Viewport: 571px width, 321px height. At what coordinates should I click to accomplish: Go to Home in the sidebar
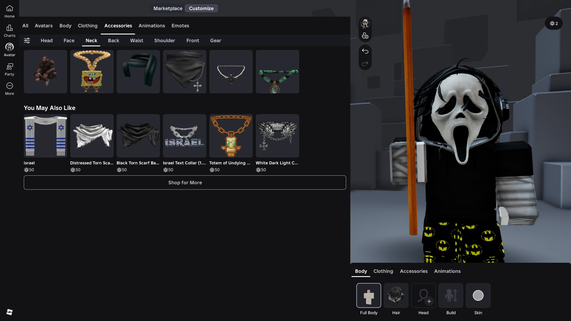coord(10,12)
